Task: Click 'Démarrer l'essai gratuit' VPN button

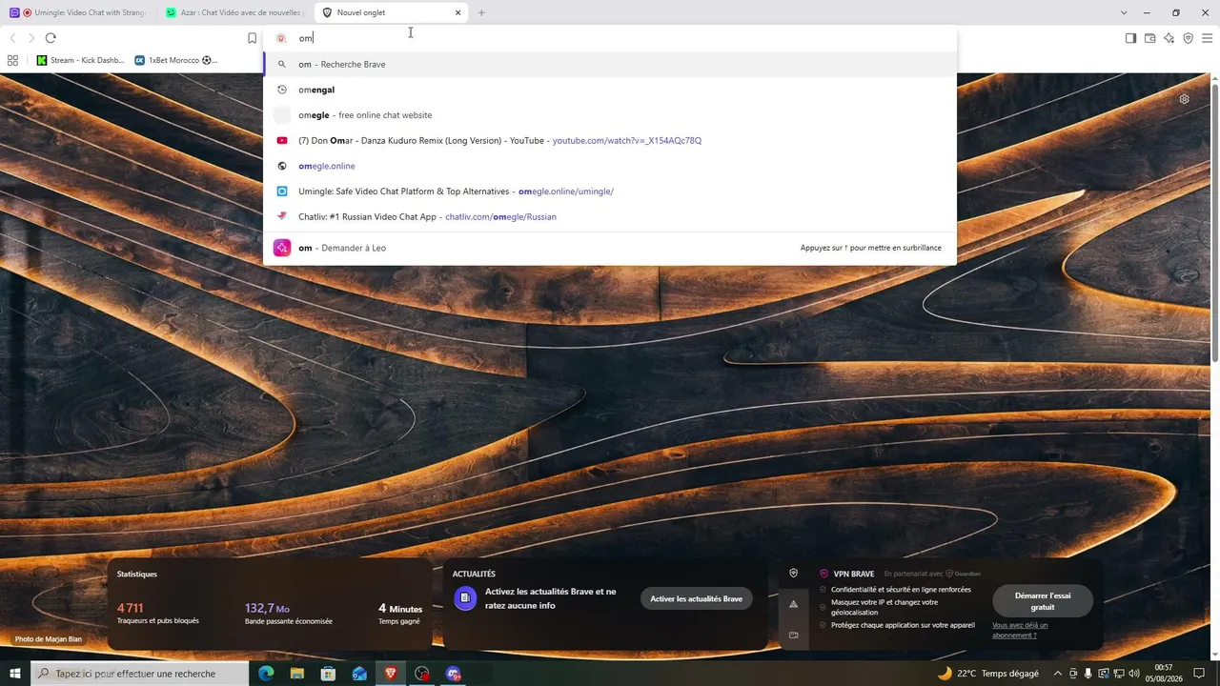Action: (1043, 601)
